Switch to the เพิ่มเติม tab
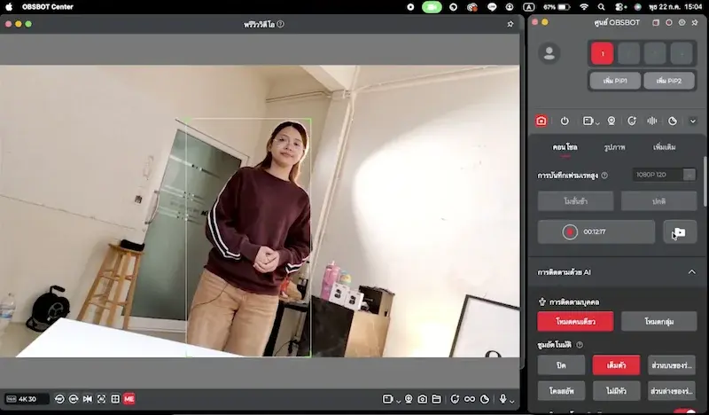Screen dimensions: 709x415 click(x=664, y=147)
